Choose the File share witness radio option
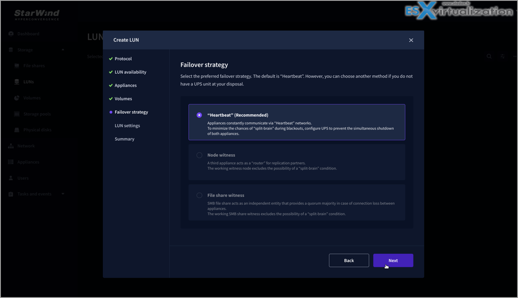518x298 pixels. 199,195
